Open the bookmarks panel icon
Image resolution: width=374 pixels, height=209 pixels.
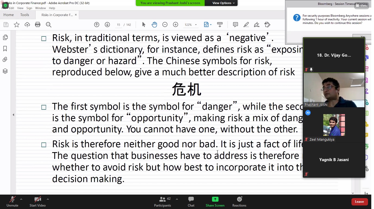point(5,49)
